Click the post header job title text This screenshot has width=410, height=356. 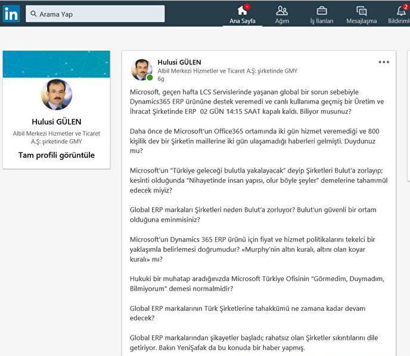[x=228, y=71]
